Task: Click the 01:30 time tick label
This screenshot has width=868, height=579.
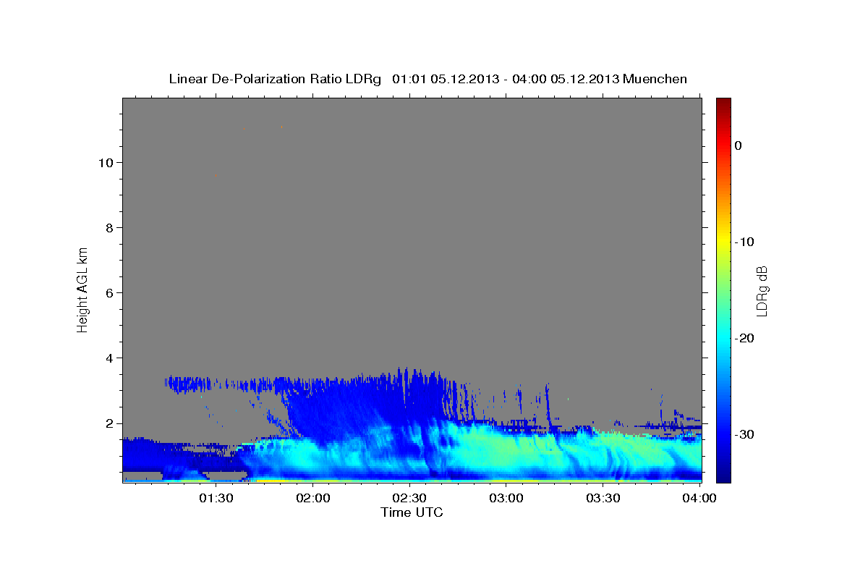Action: tap(216, 498)
